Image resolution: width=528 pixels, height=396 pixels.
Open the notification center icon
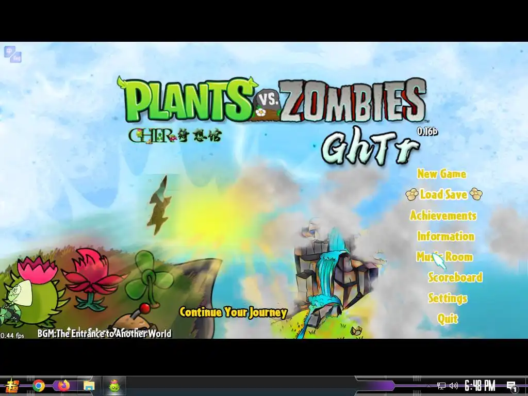click(512, 386)
